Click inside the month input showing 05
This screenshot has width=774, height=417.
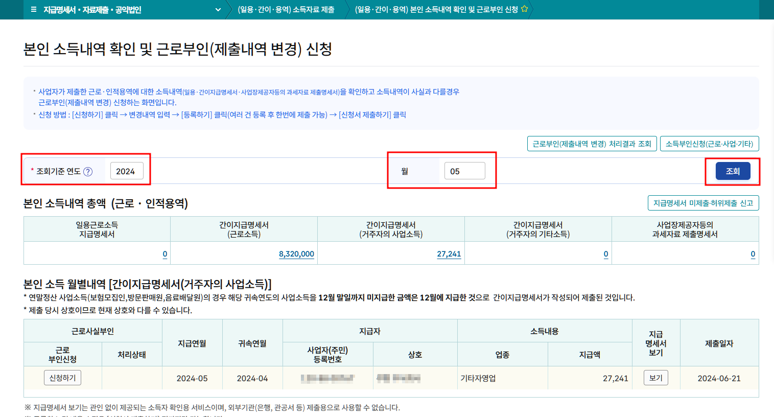click(x=464, y=171)
